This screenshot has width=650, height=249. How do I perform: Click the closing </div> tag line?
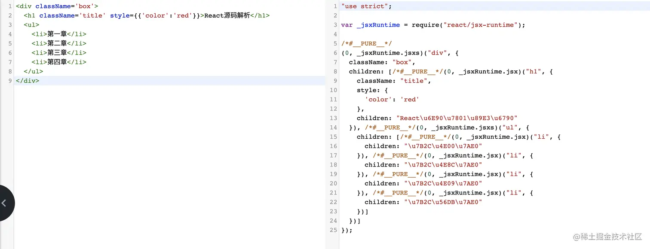click(x=28, y=81)
